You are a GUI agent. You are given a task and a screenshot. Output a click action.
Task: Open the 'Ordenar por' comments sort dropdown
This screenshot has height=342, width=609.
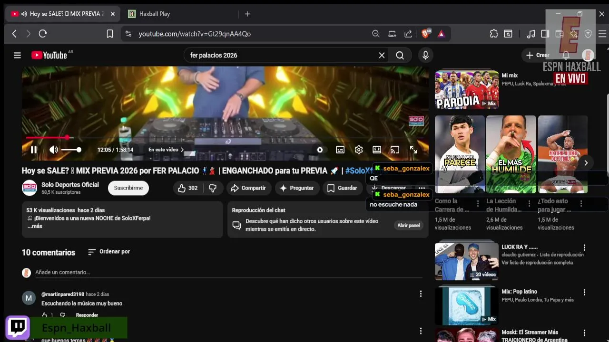tap(109, 252)
